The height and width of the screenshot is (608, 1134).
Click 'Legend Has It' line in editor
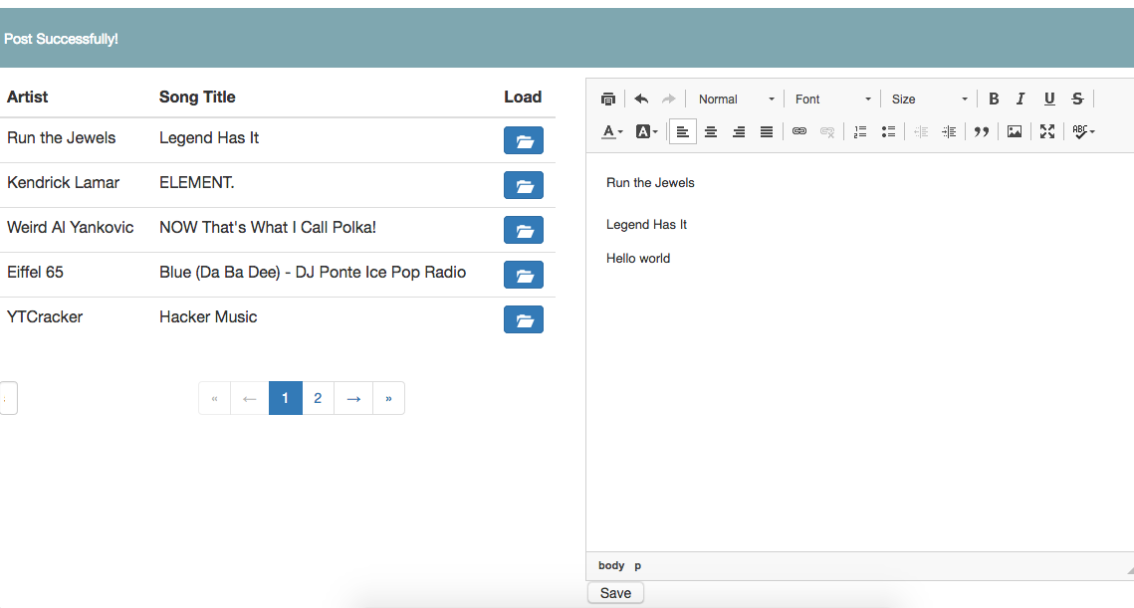646,225
